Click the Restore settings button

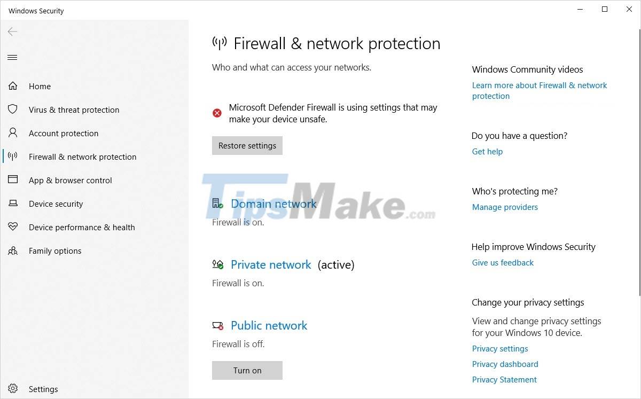(x=247, y=145)
